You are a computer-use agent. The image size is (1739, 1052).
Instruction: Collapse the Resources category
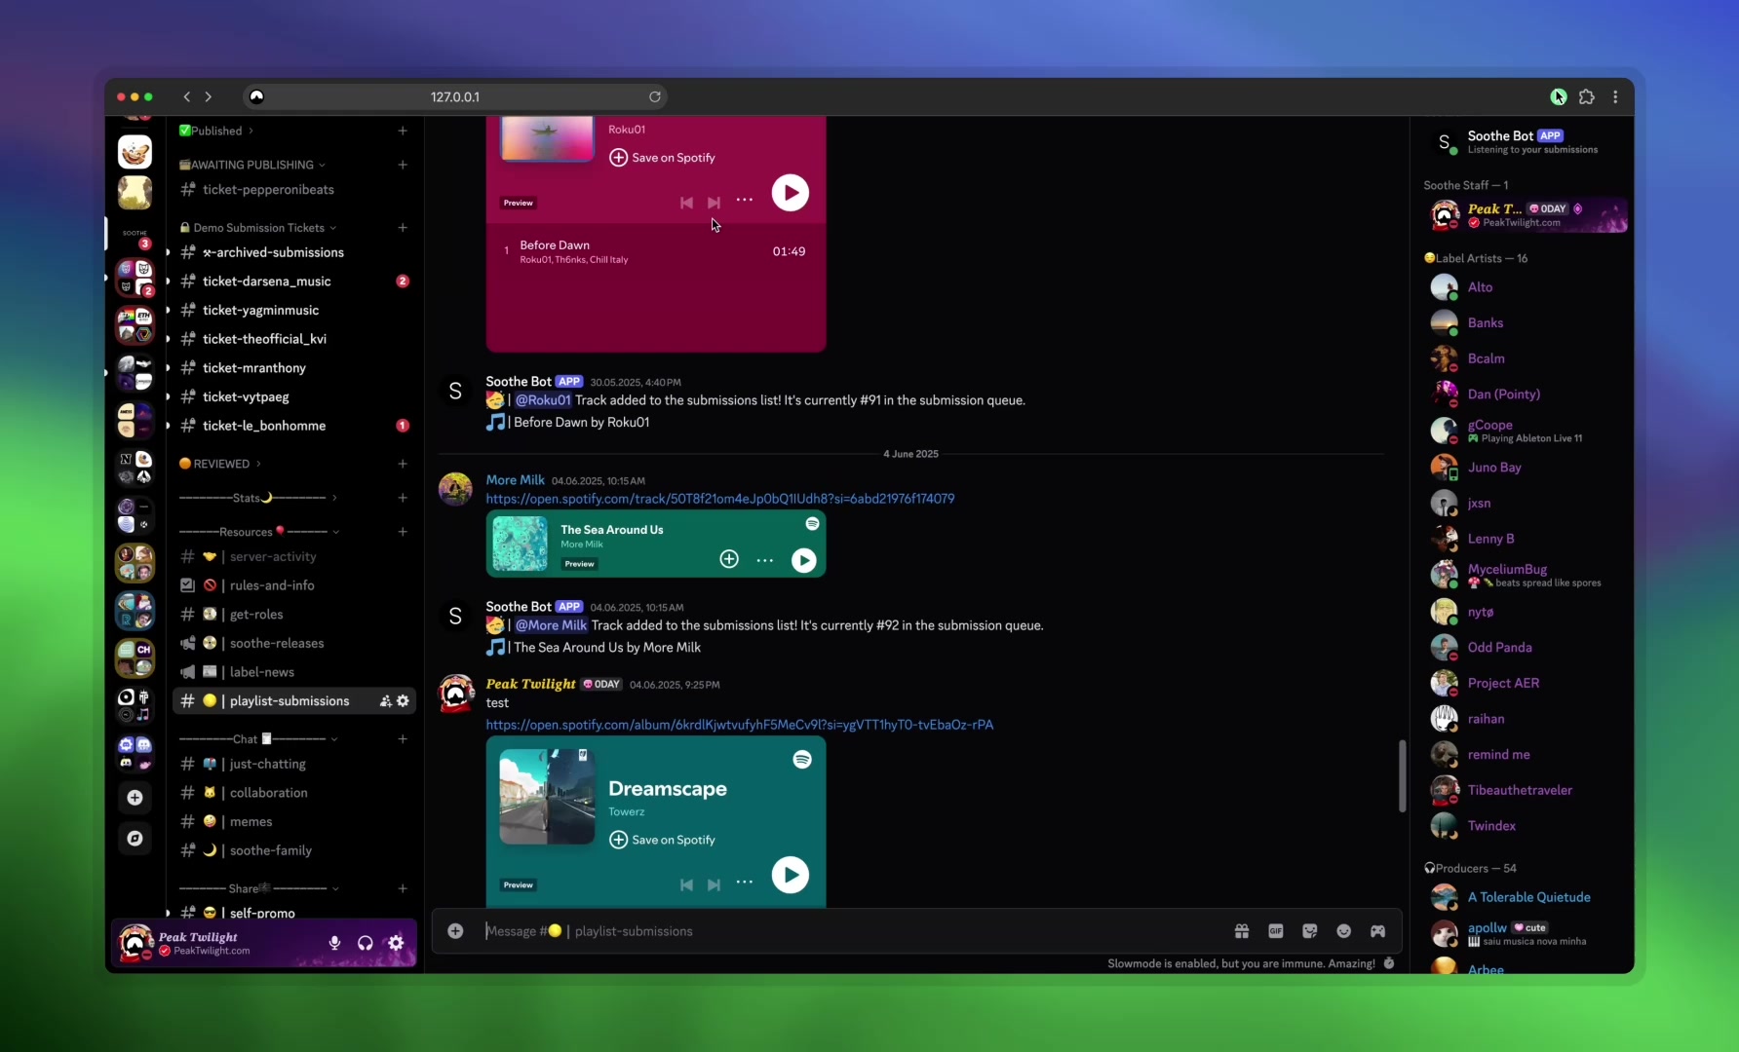pyautogui.click(x=259, y=532)
